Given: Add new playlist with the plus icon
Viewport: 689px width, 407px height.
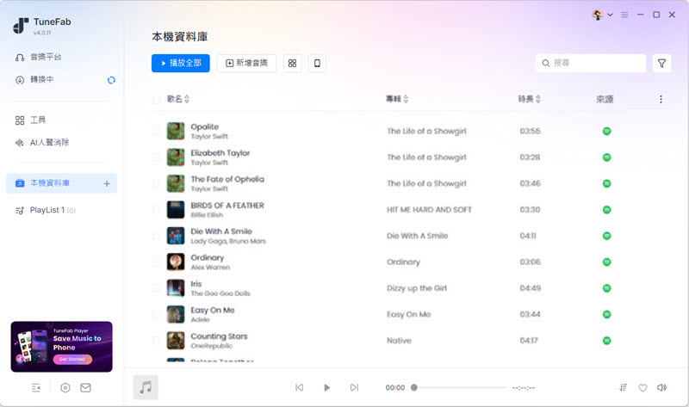Looking at the screenshot, I should pos(107,183).
